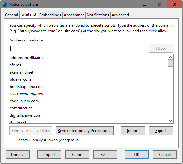This screenshot has height=164, width=183.
Task: Click the Cancel button
Action: coord(164,155)
